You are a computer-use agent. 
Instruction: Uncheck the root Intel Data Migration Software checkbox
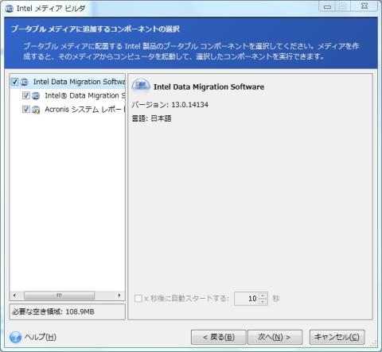(14, 82)
